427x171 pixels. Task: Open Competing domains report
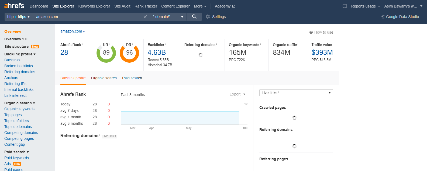[21, 133]
